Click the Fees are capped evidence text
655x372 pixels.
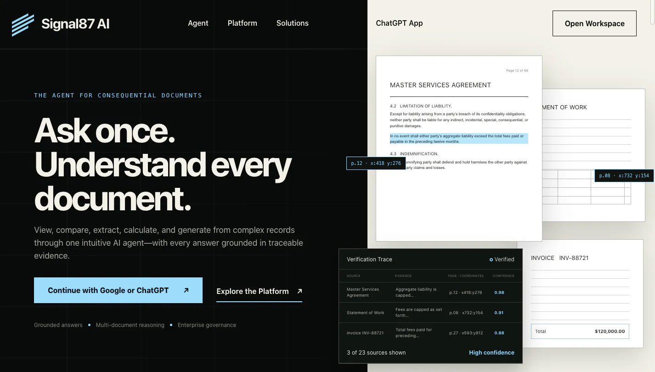pyautogui.click(x=418, y=313)
